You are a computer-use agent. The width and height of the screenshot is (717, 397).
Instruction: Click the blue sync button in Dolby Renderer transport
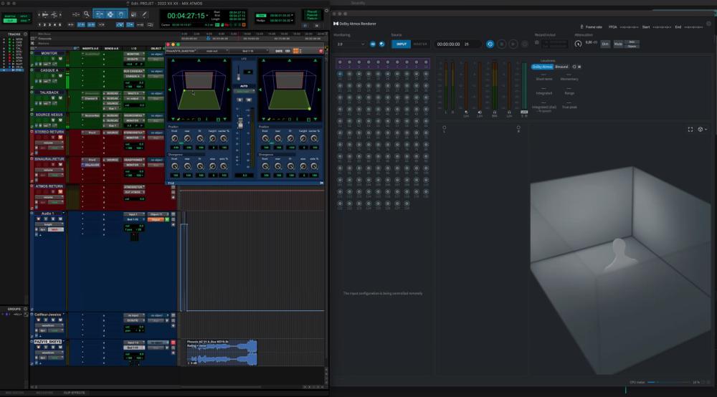point(490,44)
